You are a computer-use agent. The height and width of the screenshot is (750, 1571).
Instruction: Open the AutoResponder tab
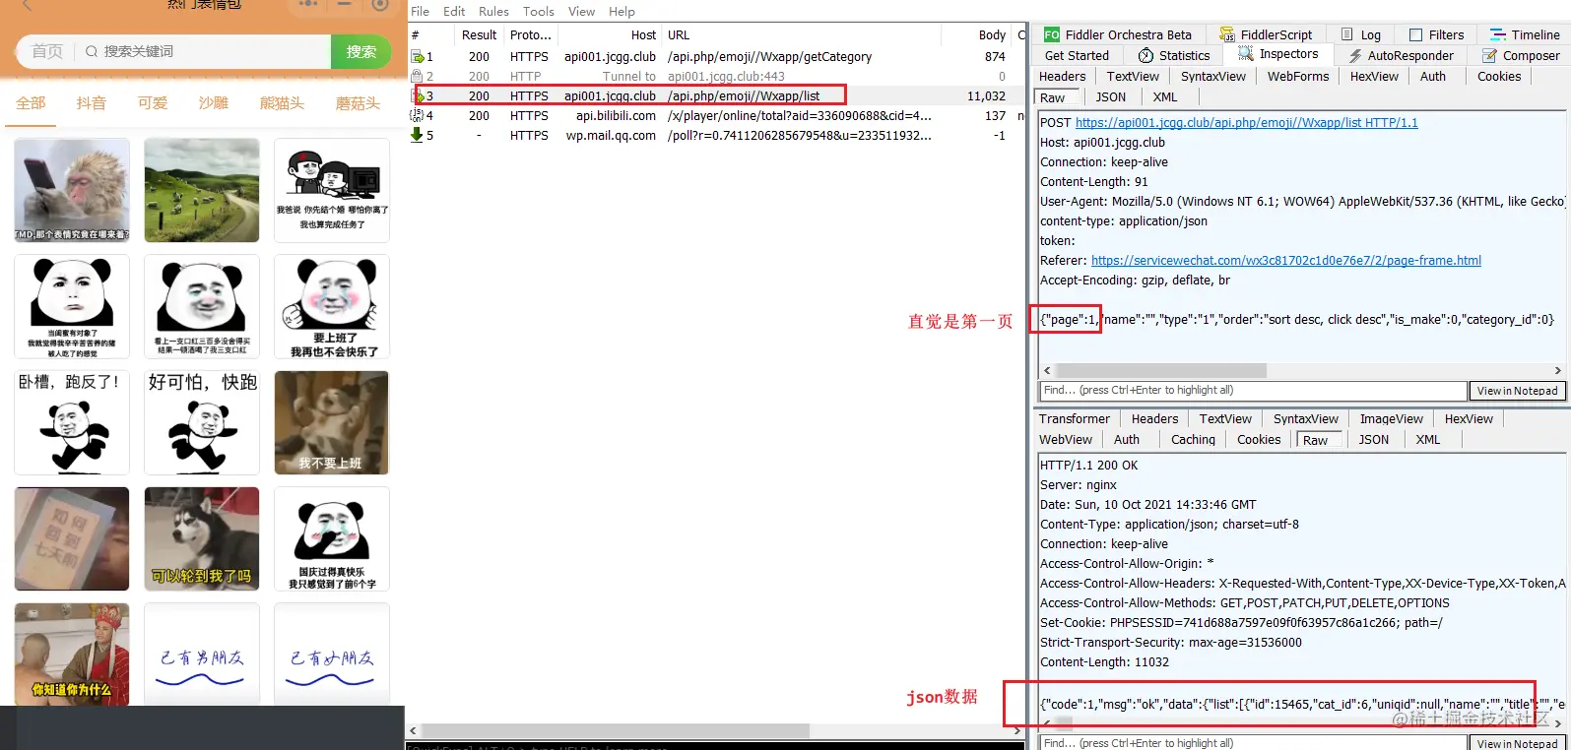tap(1401, 56)
